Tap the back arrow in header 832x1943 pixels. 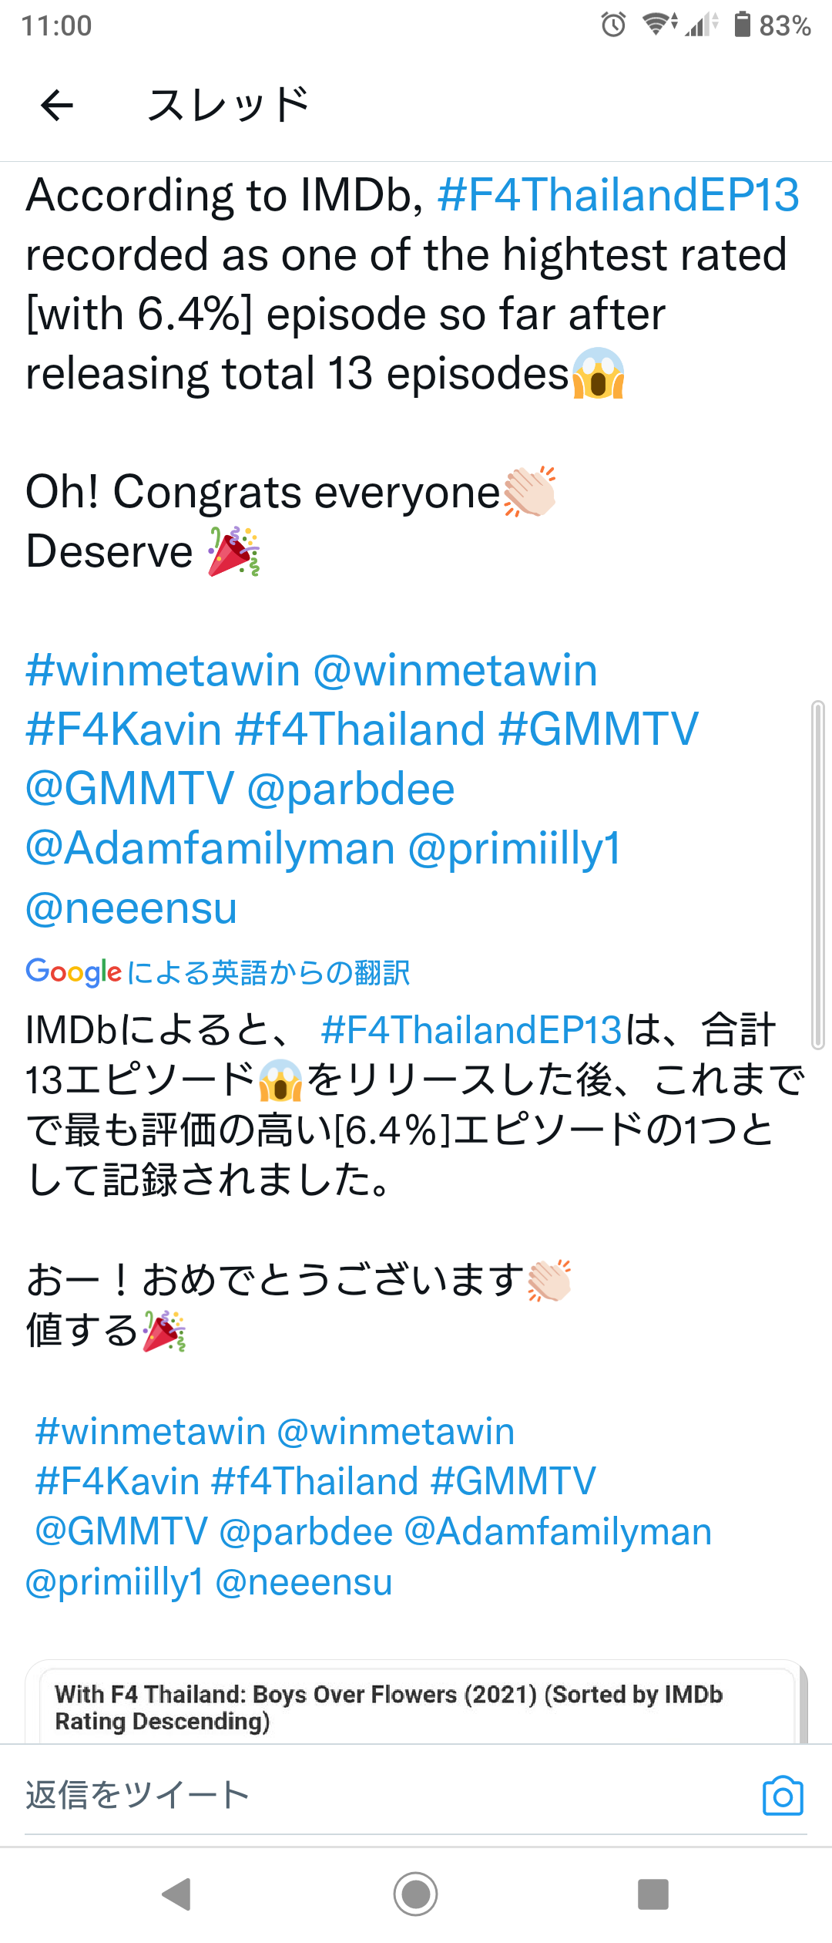57,106
